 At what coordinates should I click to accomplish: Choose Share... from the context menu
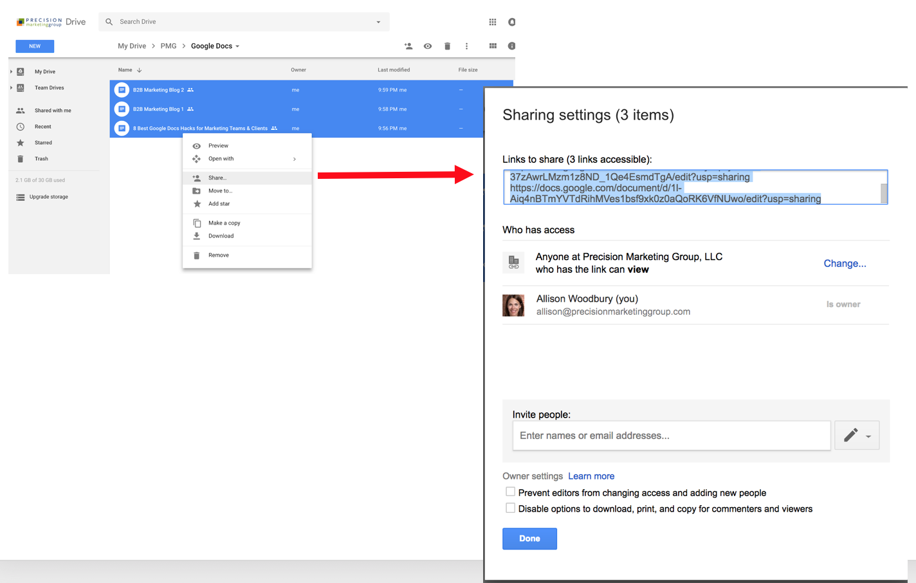point(217,178)
